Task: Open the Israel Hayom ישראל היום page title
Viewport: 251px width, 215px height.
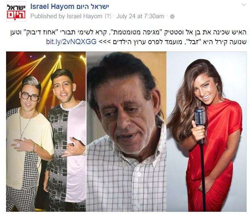Action: (70, 7)
